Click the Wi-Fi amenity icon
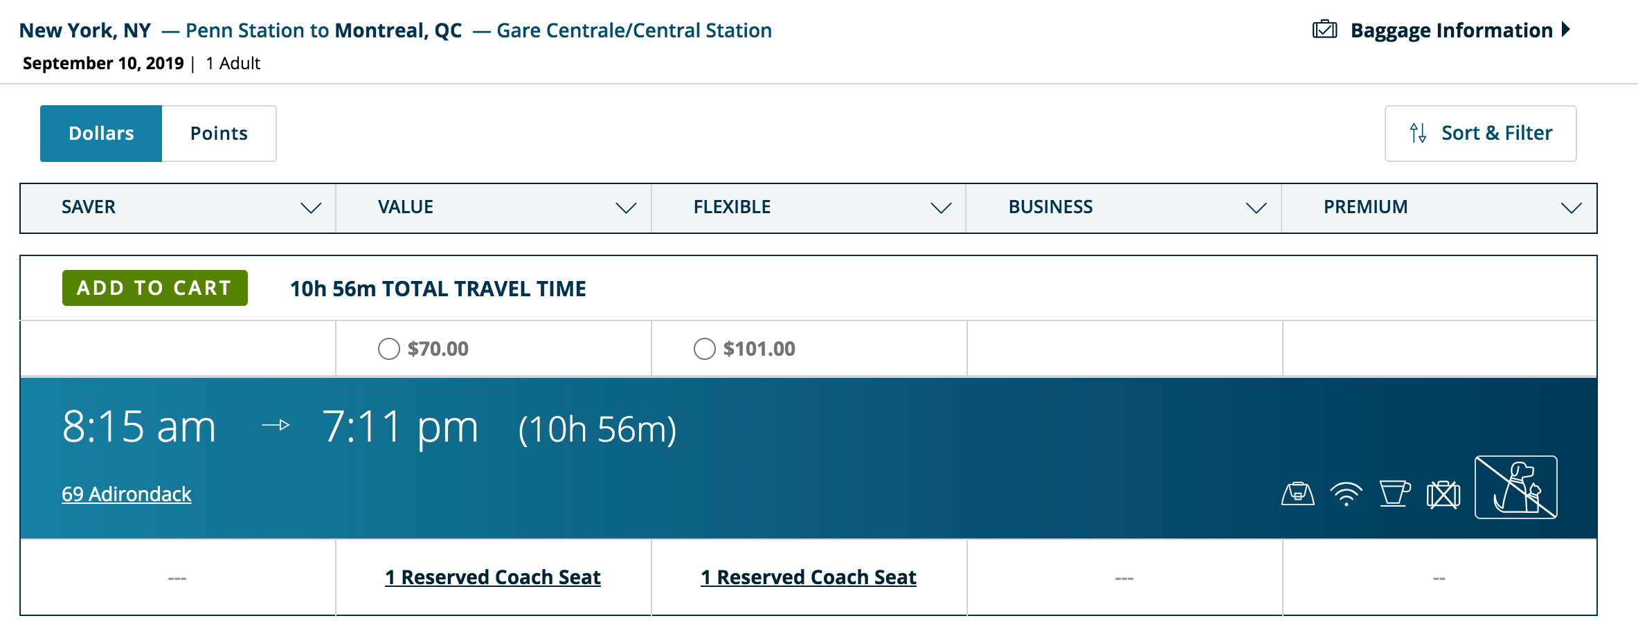 click(x=1346, y=494)
